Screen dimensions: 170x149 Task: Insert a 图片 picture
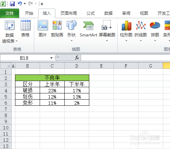pyautogui.click(x=43, y=28)
